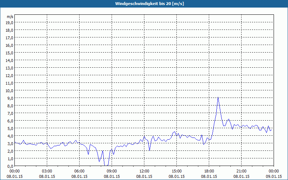Click the 06:00 time axis label
Screen dimensions: 288x180
coord(79,171)
